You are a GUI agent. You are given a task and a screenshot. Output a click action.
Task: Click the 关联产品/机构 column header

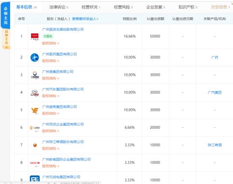click(214, 19)
